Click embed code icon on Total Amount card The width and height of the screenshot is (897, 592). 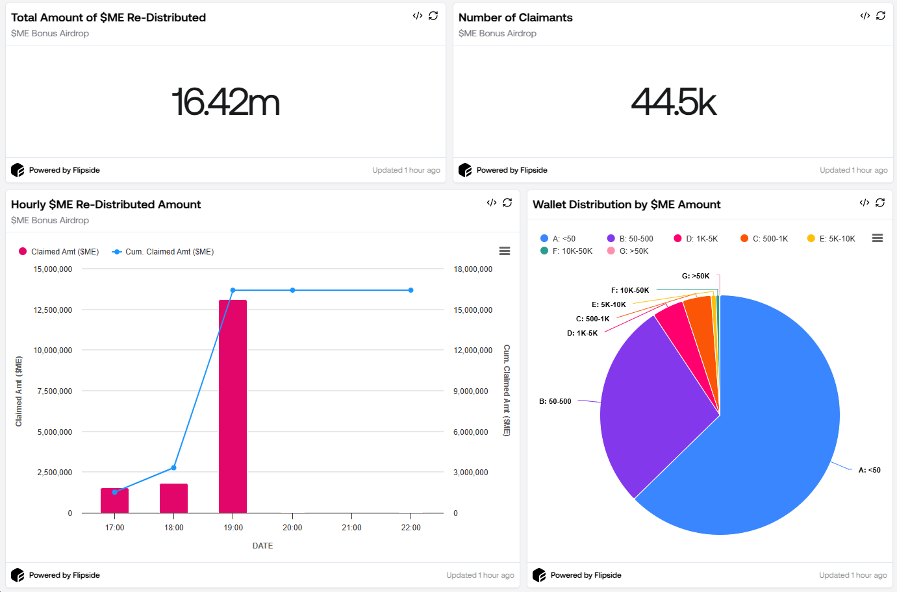[x=418, y=16]
